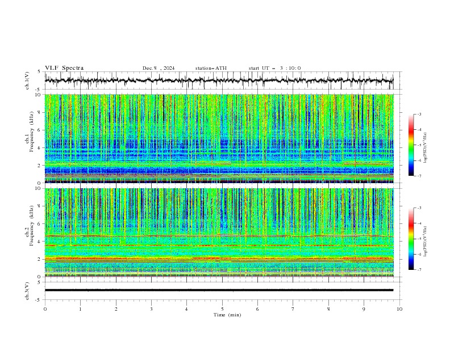The width and height of the screenshot is (450, 347).
Task: Select ch.1 "Frequency (kHz)" axis label
Action: 32,132
